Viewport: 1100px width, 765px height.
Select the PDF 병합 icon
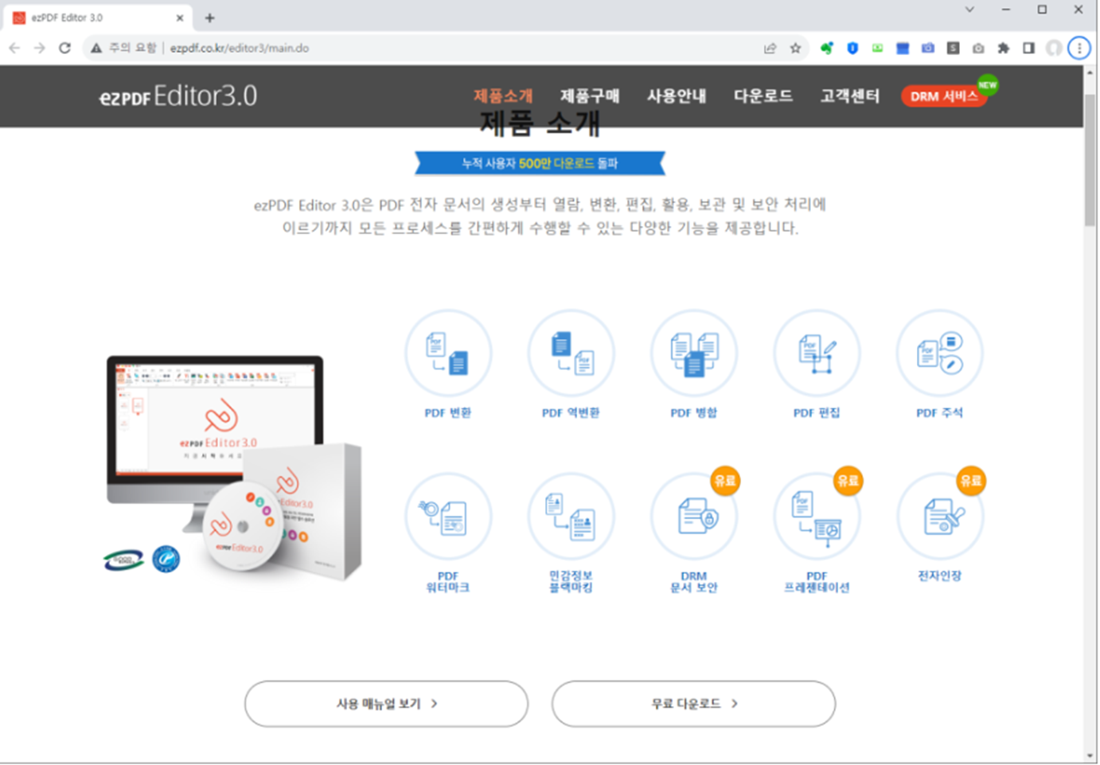tap(693, 353)
